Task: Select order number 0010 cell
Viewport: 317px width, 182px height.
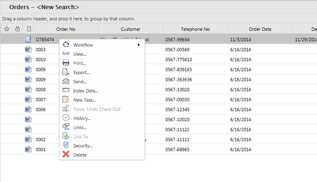Action: (x=40, y=60)
